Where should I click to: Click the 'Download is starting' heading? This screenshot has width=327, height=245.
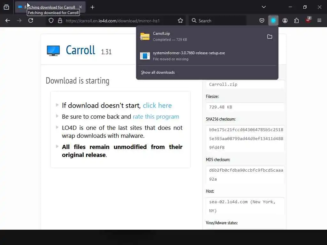pyautogui.click(x=77, y=81)
